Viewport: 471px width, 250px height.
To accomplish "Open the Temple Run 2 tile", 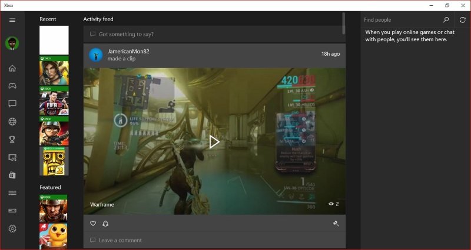I will [54, 161].
